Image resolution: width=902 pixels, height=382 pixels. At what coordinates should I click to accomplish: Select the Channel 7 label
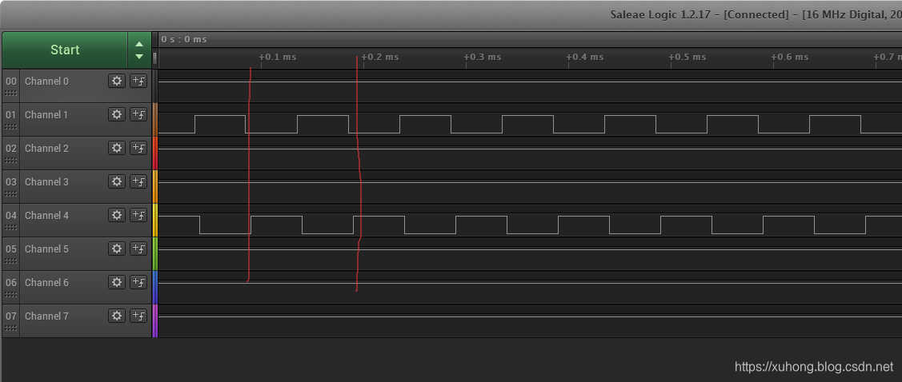[x=46, y=316]
